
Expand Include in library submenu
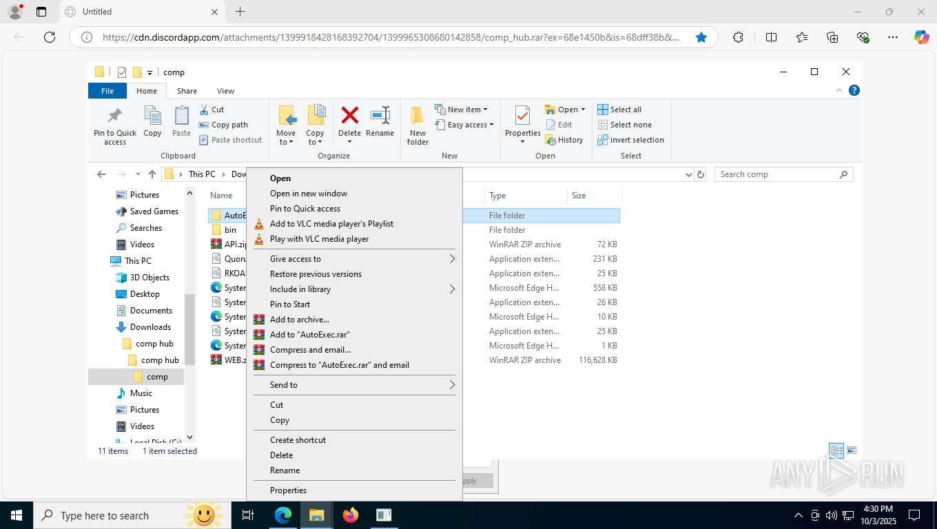tap(354, 289)
